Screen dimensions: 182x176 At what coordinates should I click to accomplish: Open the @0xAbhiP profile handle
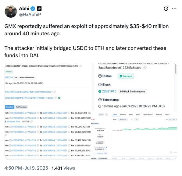click(30, 15)
